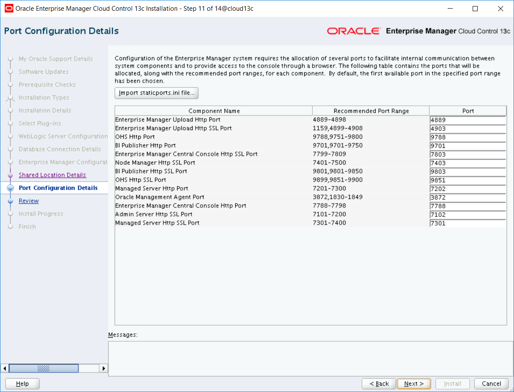Edit Central Console Http Port field 7788
The width and height of the screenshot is (514, 392).
(468, 206)
